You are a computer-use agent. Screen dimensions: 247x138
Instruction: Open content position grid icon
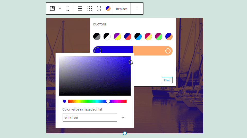(x=90, y=8)
